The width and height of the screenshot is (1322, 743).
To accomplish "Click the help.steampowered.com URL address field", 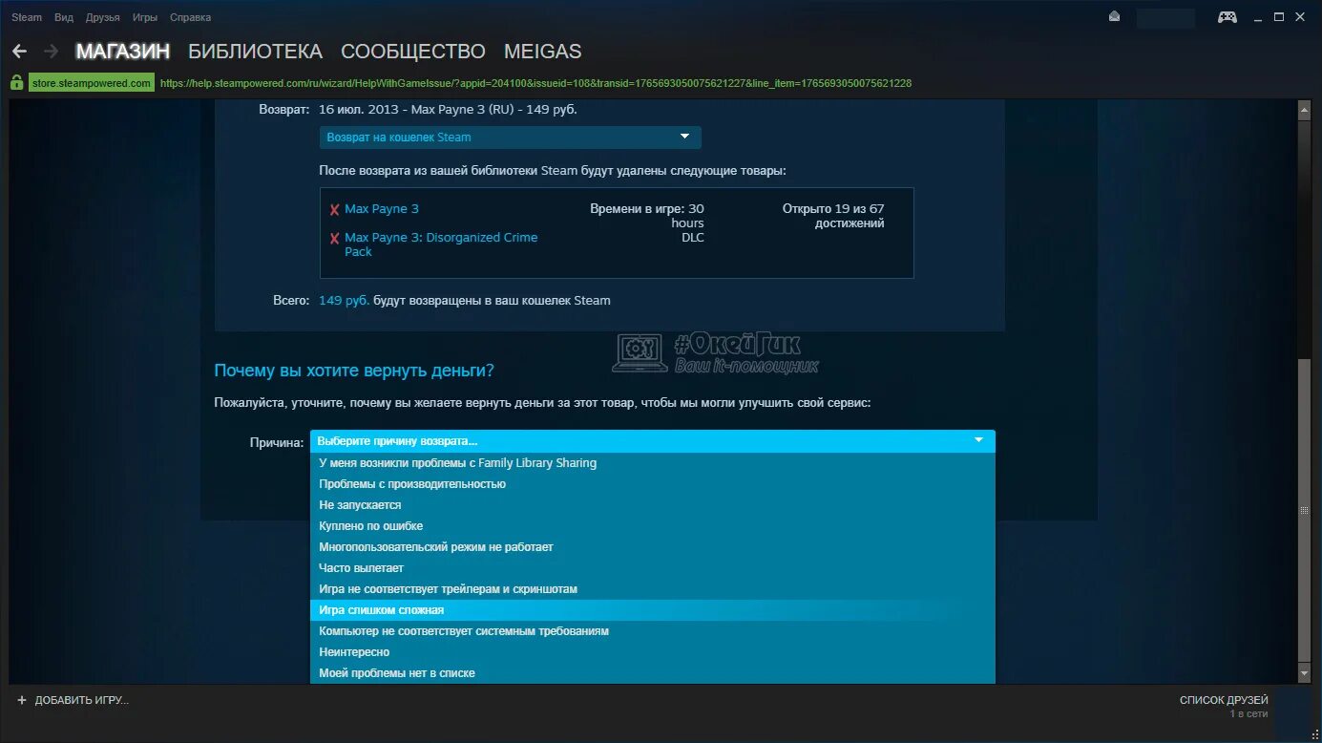I will pos(535,83).
